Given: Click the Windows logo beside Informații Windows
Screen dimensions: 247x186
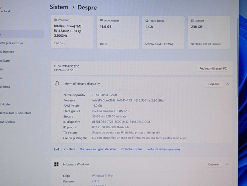Looking at the screenshot, I should point(56,164).
